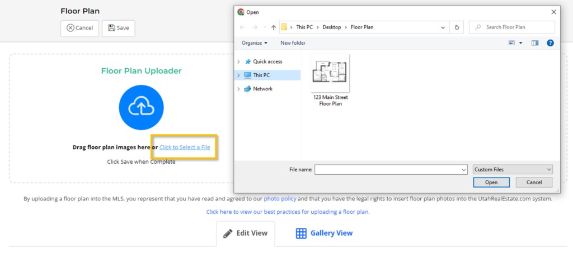The width and height of the screenshot is (573, 258).
Task: Click the Click to Select a File link
Action: [x=185, y=147]
